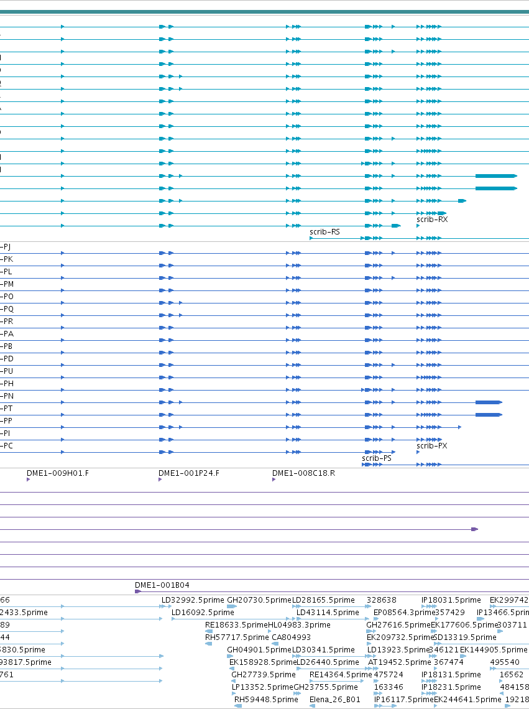Open EST IP18031.5prime
Viewport: 529px width, 709px height.
451,600
